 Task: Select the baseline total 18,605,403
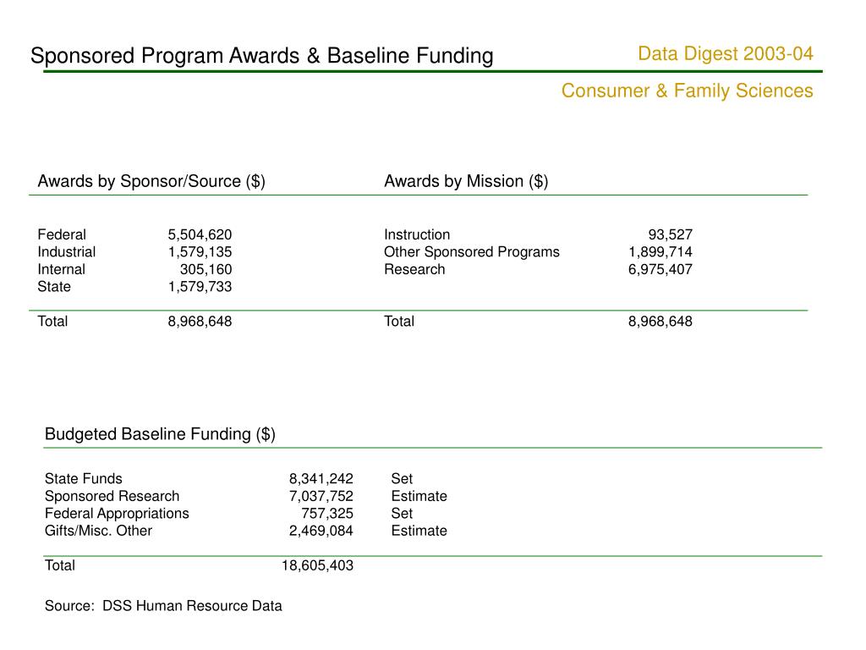tap(318, 566)
